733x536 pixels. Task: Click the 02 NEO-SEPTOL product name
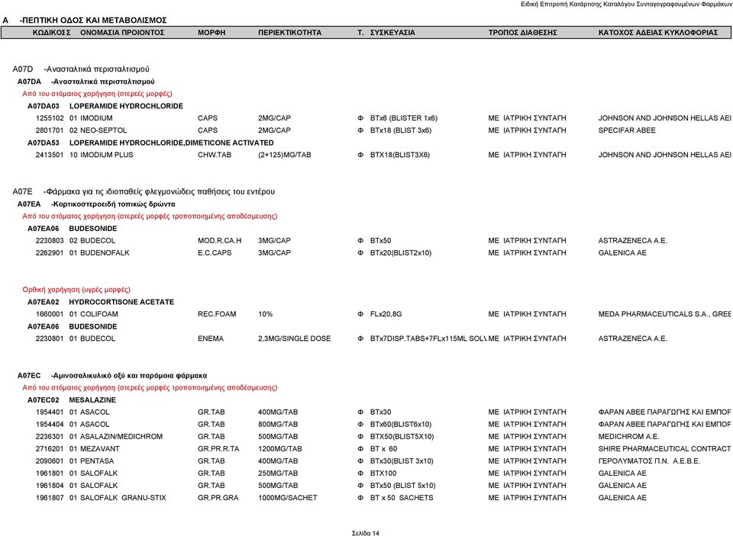[x=98, y=130]
